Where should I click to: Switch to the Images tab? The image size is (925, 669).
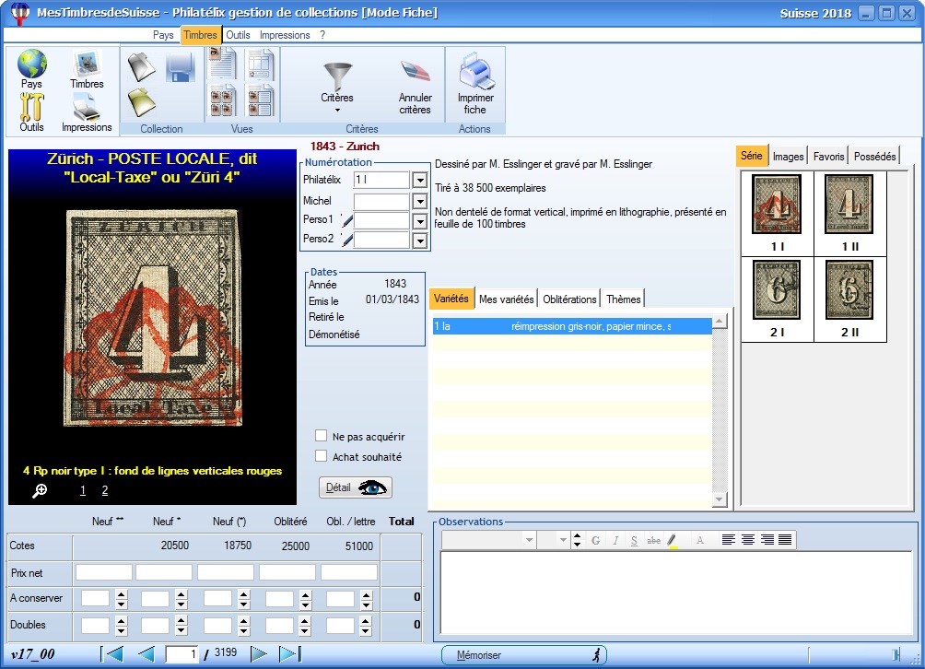click(788, 157)
